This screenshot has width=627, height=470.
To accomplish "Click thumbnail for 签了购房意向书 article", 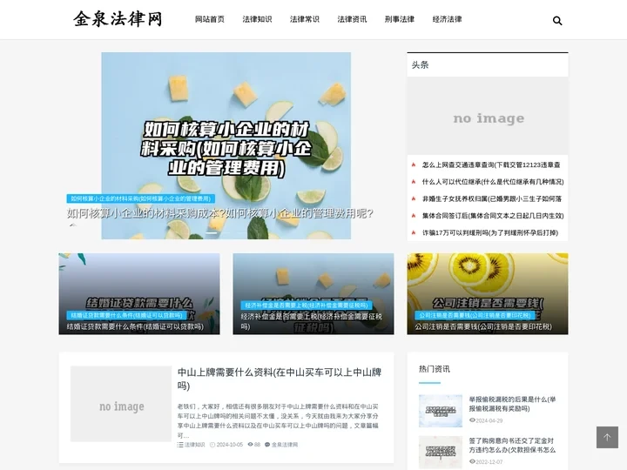I will pos(441,453).
